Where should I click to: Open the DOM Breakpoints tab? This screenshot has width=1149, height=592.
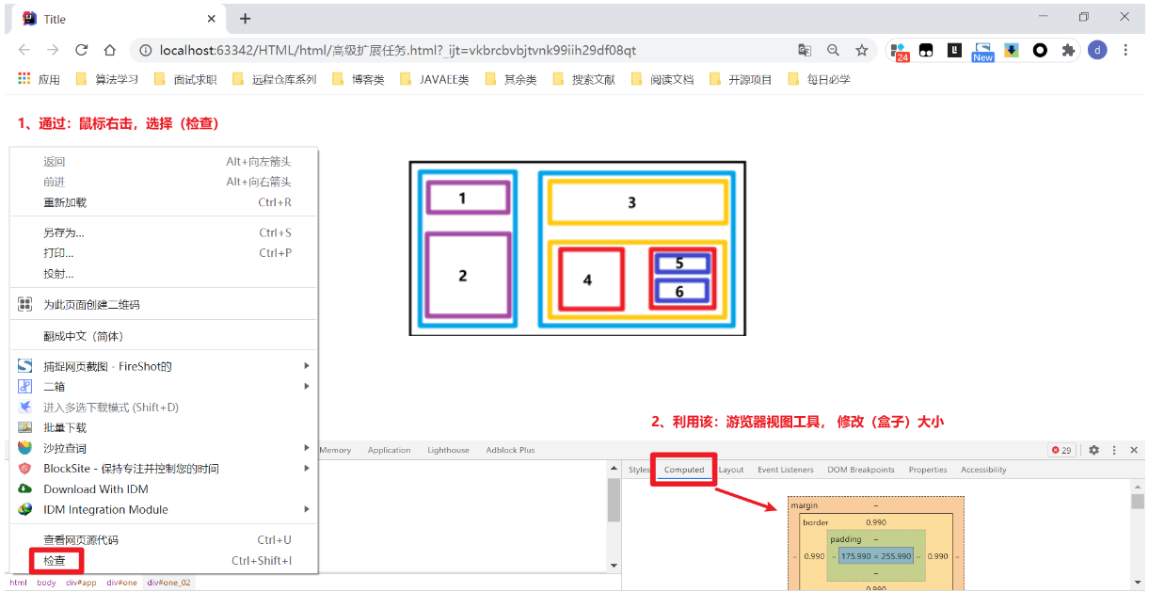coord(861,470)
